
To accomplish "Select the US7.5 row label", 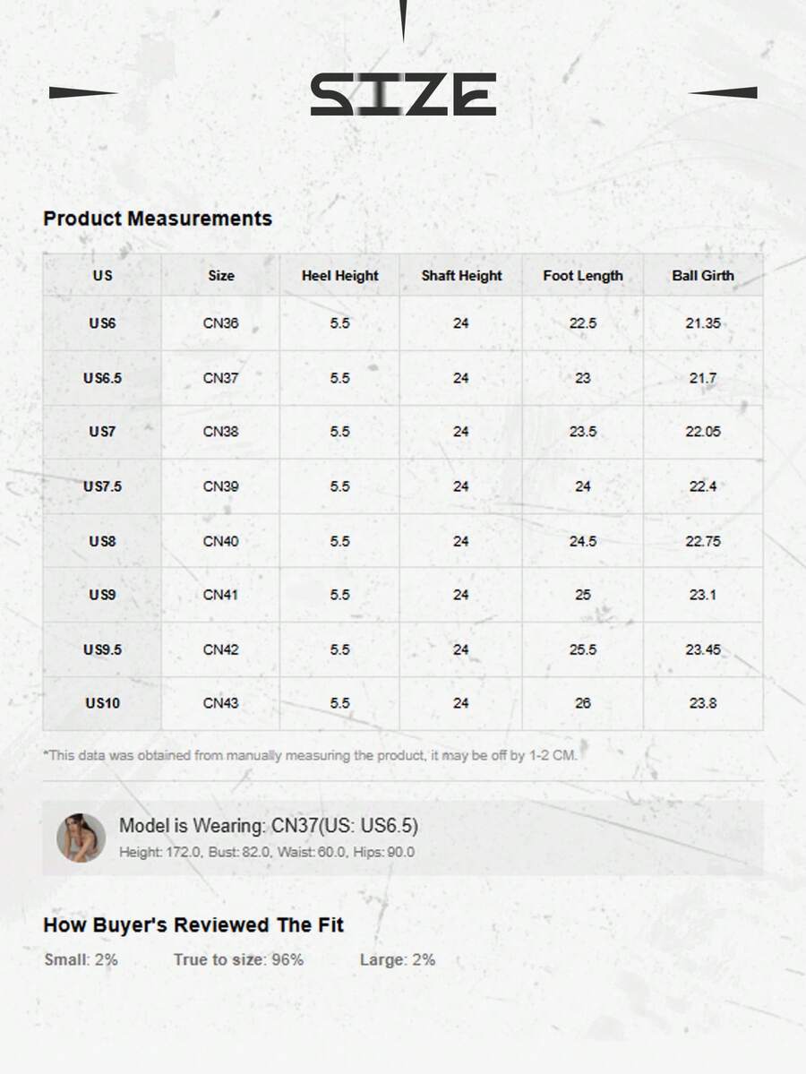I will tap(102, 486).
